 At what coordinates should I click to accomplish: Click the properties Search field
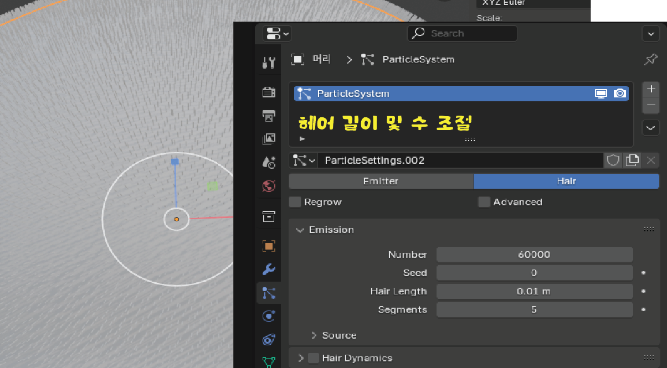pos(462,33)
